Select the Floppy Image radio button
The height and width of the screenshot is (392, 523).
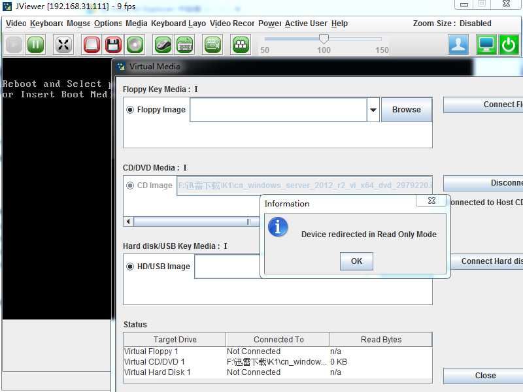(x=130, y=110)
